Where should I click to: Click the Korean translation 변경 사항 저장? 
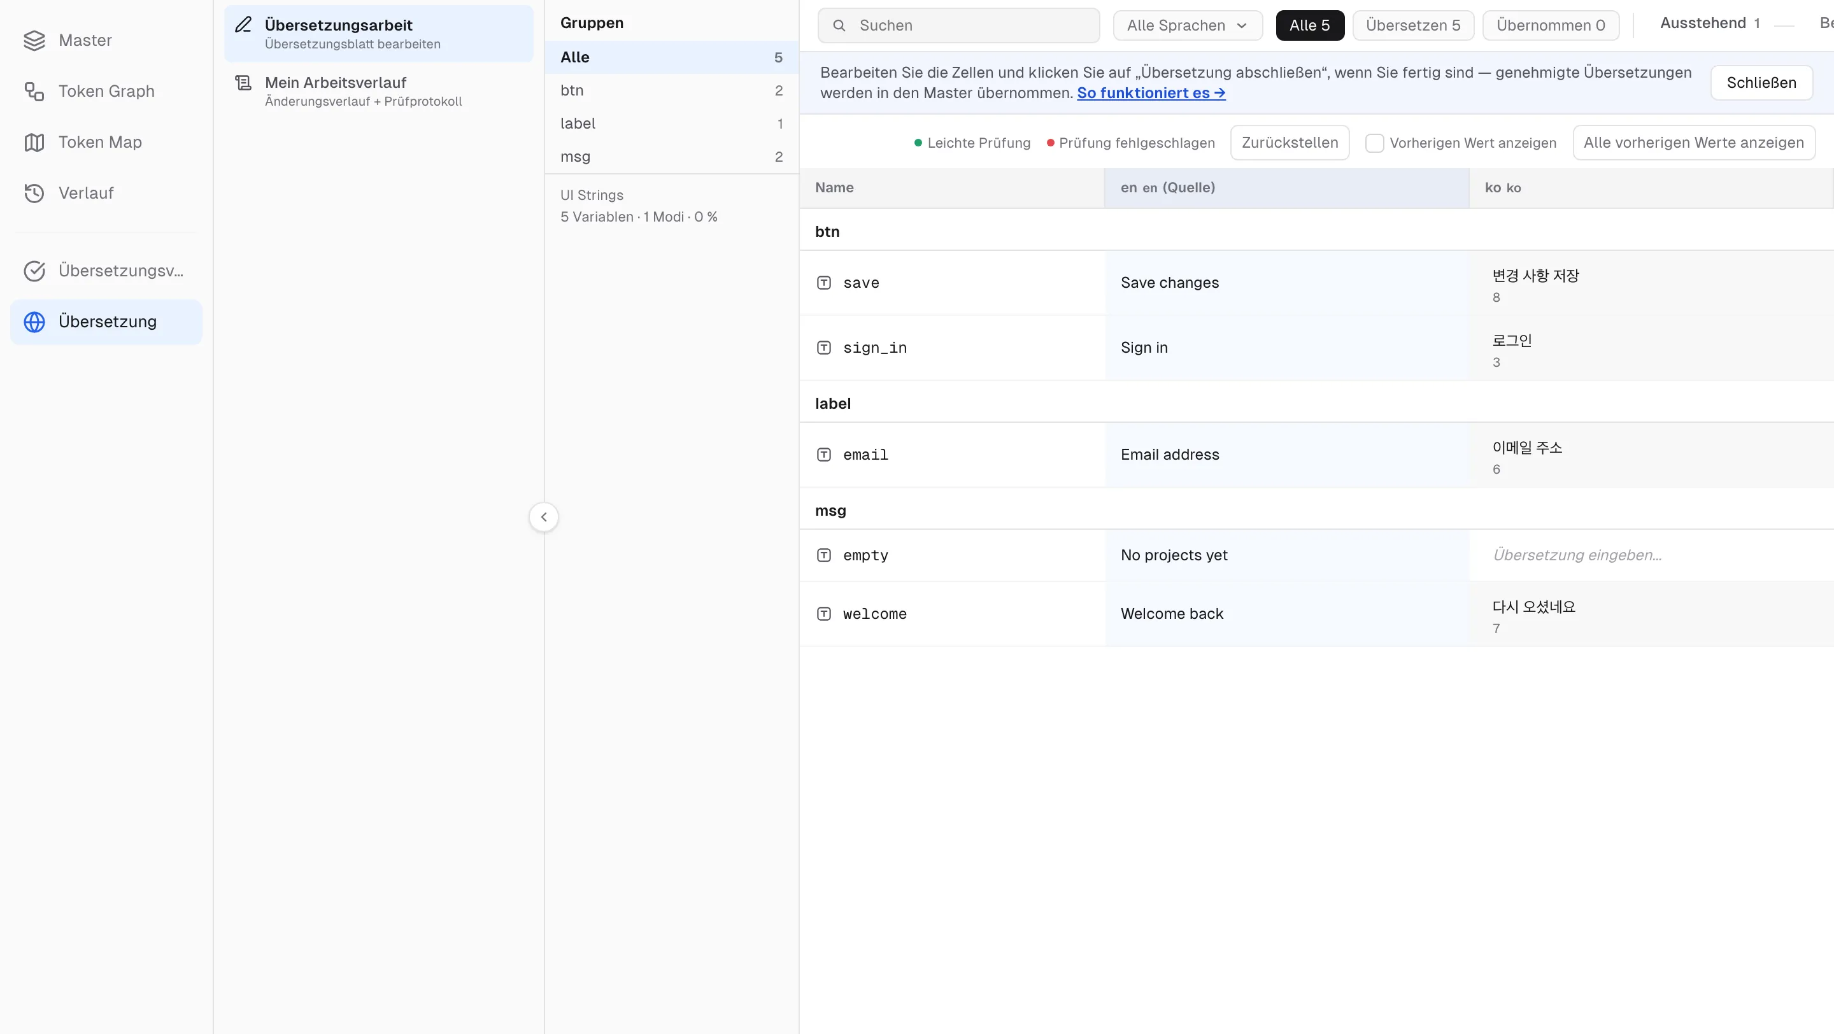1536,276
